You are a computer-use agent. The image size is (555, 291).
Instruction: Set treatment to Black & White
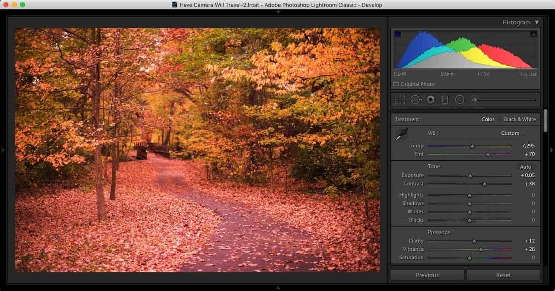[520, 119]
